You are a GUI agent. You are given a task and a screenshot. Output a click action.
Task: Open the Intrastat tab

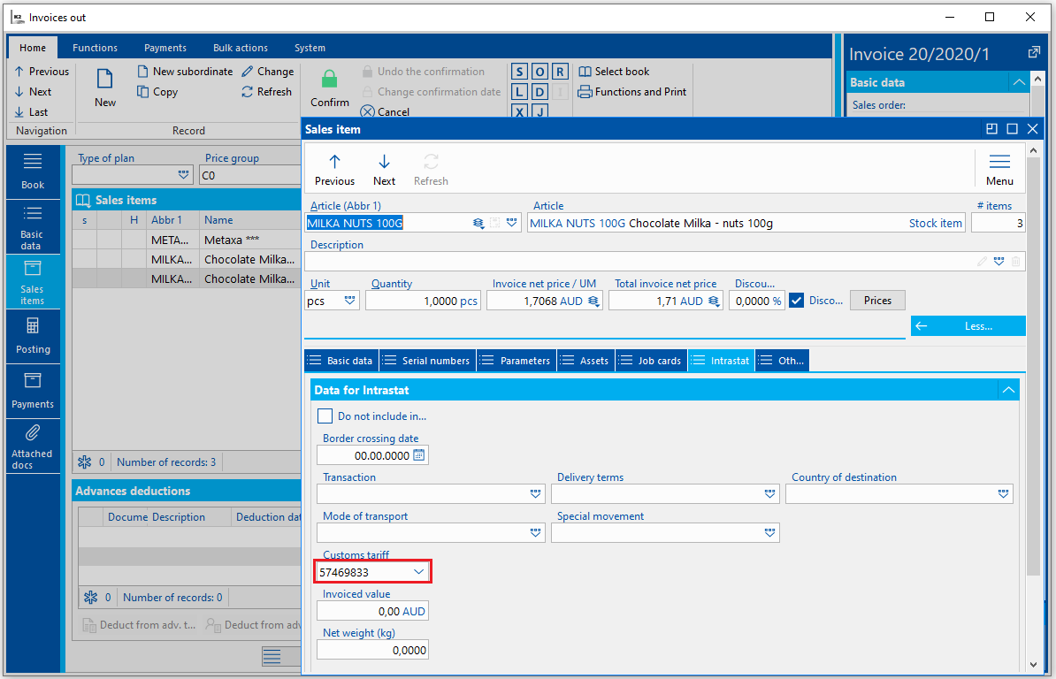[722, 361]
